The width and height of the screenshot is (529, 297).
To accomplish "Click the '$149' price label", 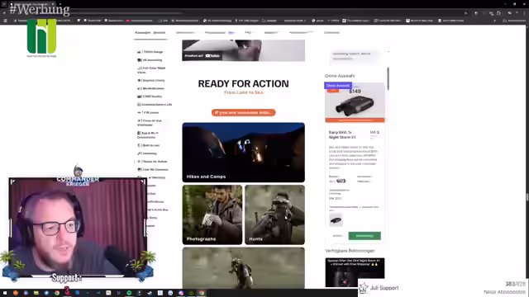I will 355,92.
